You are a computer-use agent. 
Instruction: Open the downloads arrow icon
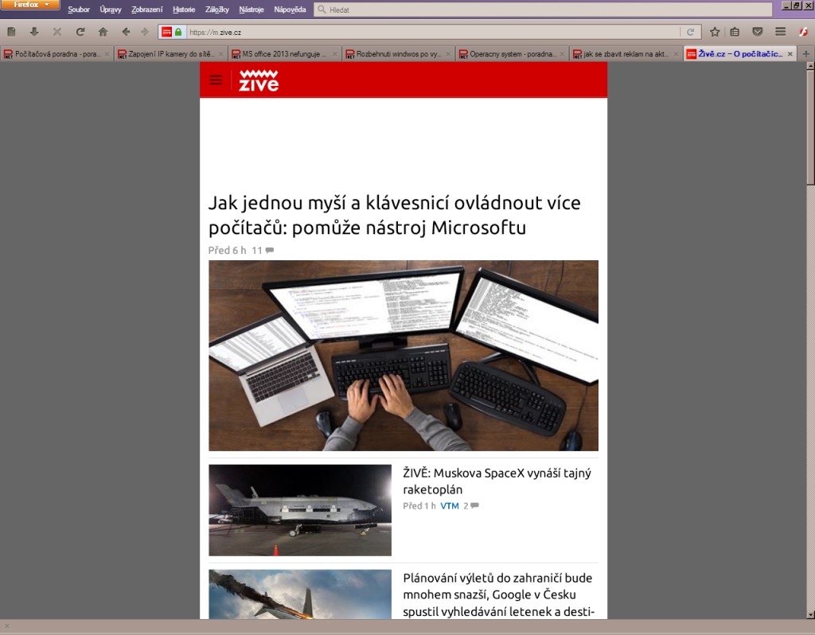click(34, 32)
